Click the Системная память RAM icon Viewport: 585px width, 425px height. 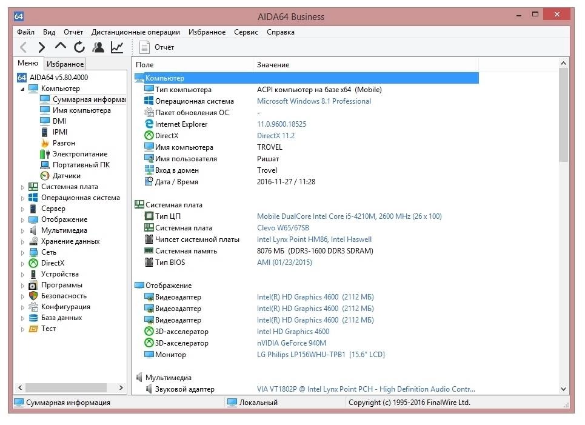click(149, 251)
